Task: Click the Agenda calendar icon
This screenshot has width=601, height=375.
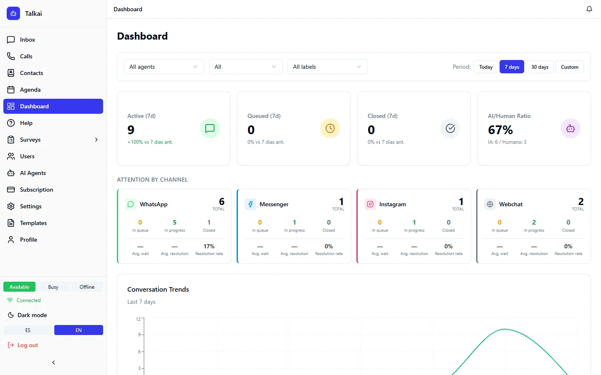Action: point(11,90)
